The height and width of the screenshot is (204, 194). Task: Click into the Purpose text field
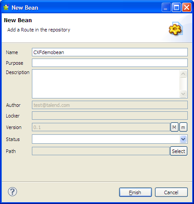110,63
